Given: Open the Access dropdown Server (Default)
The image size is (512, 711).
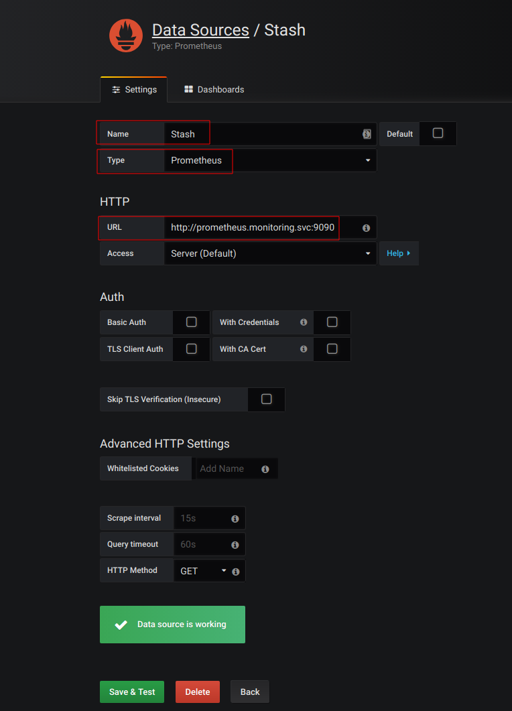Looking at the screenshot, I should pyautogui.click(x=270, y=253).
